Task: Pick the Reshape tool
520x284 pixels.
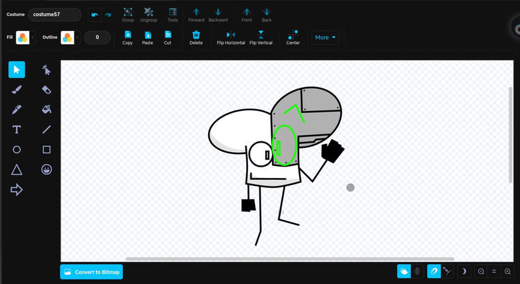Action: [47, 70]
